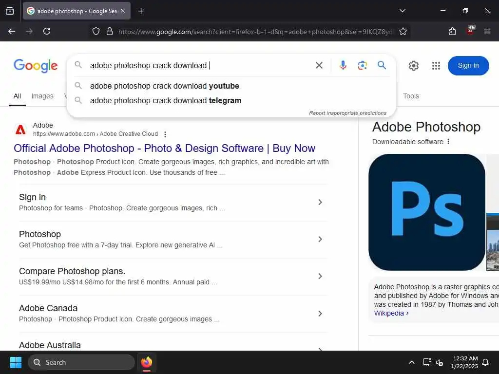Viewport: 499px width, 374px height.
Task: Open Official Adobe Photoshop Buy Now result link
Action: 164,148
